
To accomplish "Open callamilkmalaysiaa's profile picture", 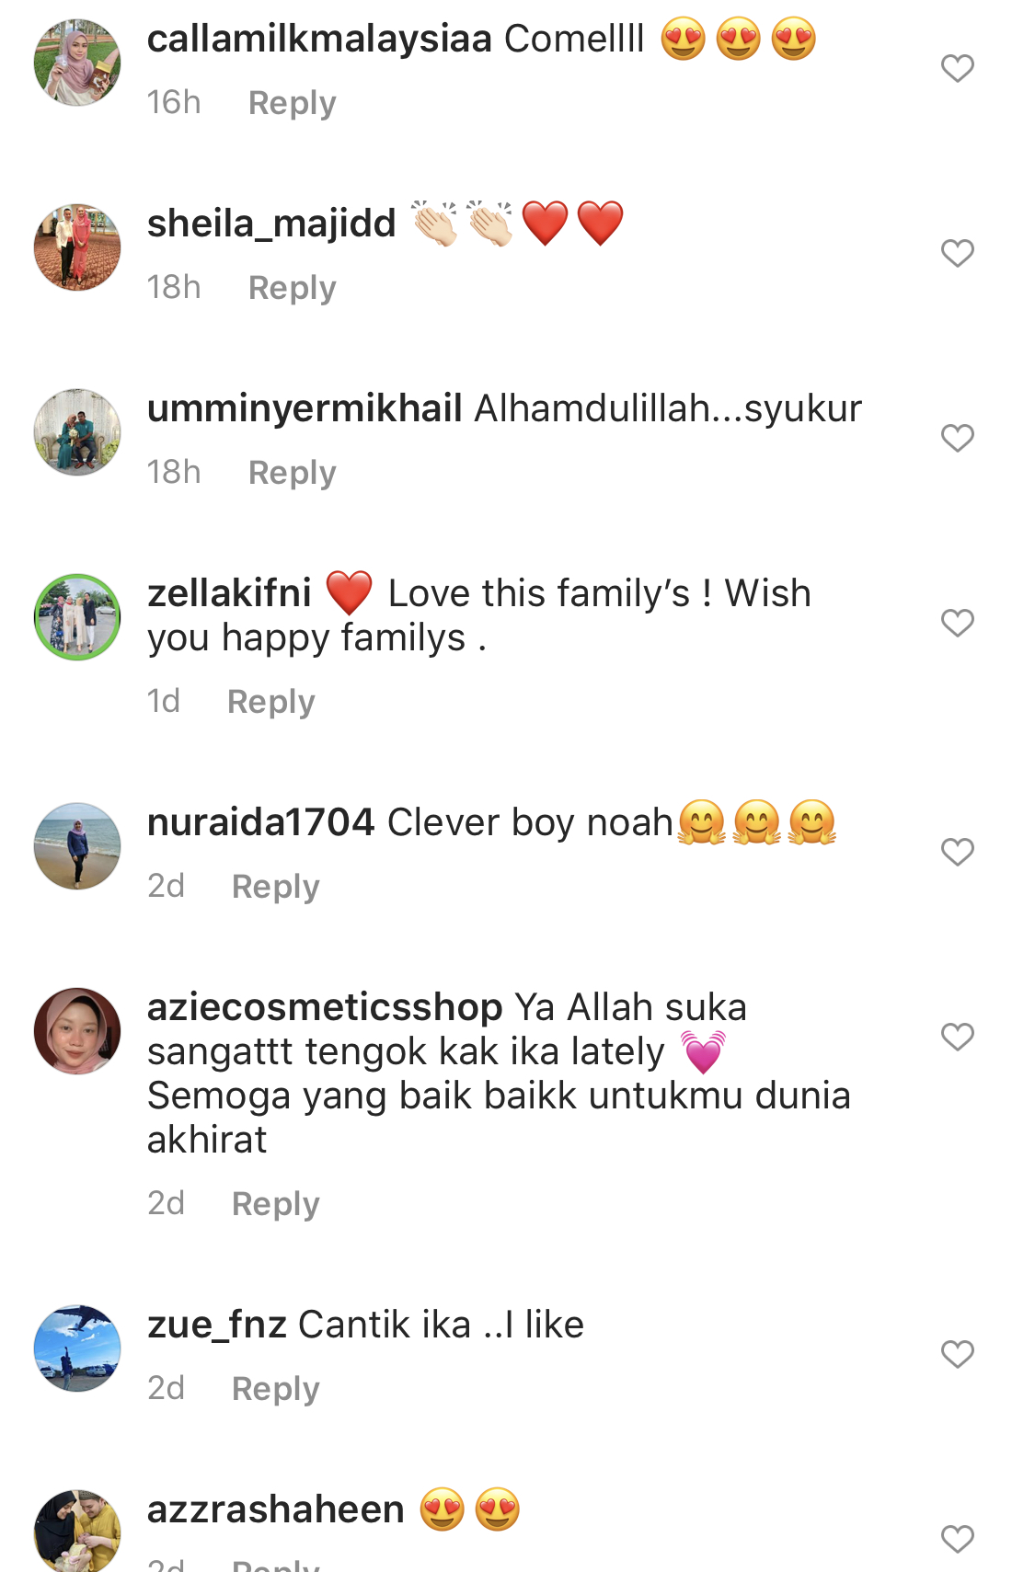I will [77, 63].
